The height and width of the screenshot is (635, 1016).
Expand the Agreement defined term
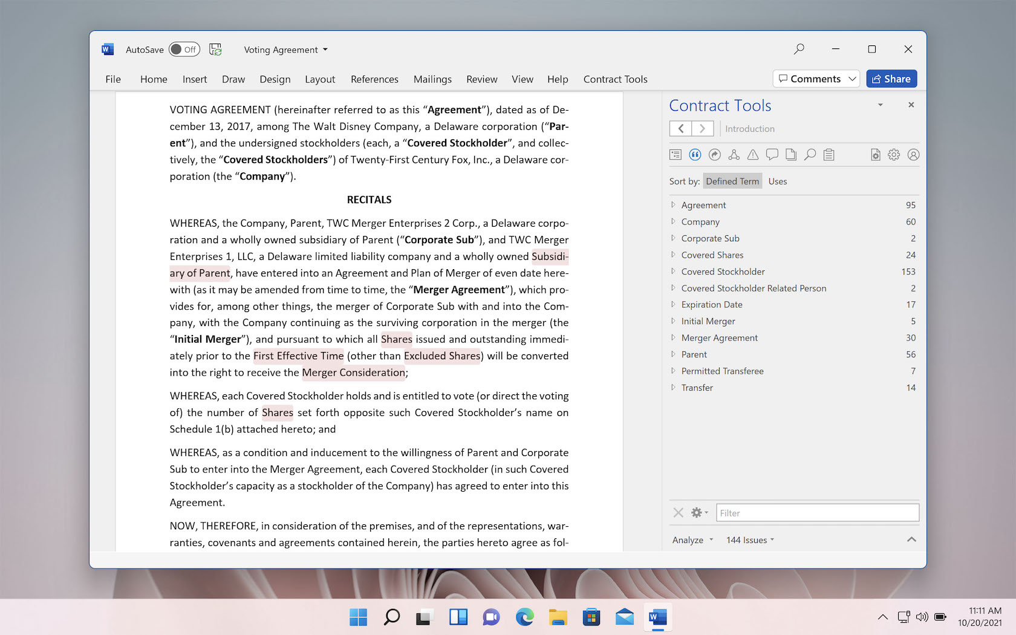(673, 205)
